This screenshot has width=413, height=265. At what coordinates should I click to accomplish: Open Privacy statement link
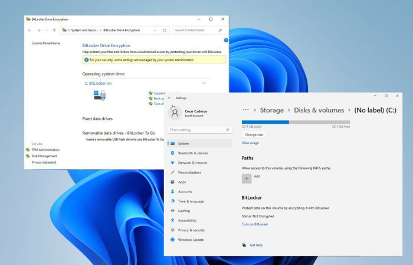point(44,162)
